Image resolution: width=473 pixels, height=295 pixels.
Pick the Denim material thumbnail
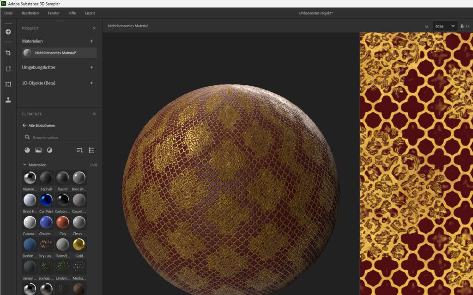(x=30, y=244)
